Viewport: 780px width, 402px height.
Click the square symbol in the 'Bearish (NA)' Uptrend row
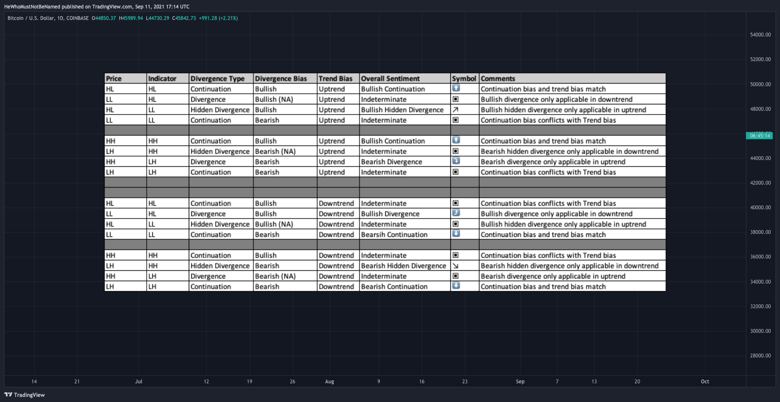click(455, 151)
